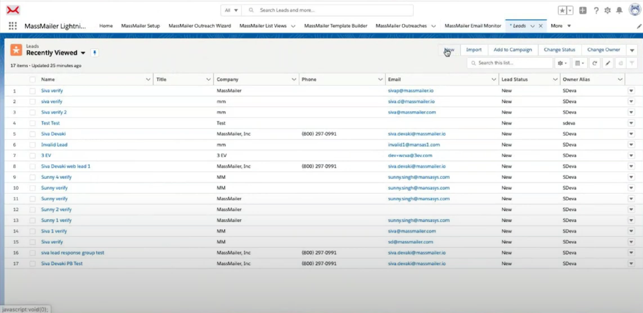Open the MassMailer Template Builder tab

[x=335, y=26]
